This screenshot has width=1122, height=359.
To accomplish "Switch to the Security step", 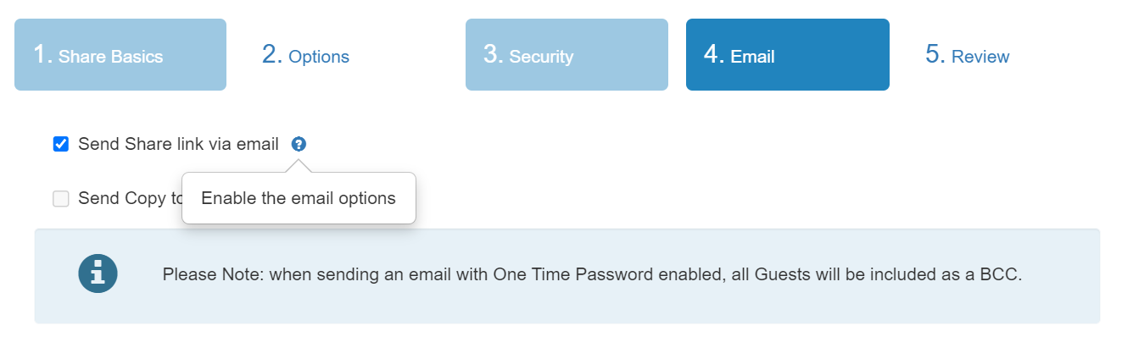I will click(567, 54).
